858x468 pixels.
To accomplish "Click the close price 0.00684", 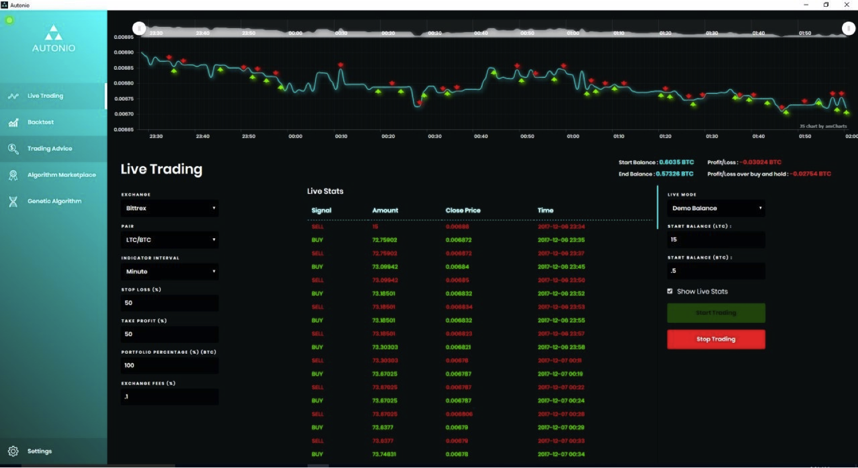I will pos(457,267).
